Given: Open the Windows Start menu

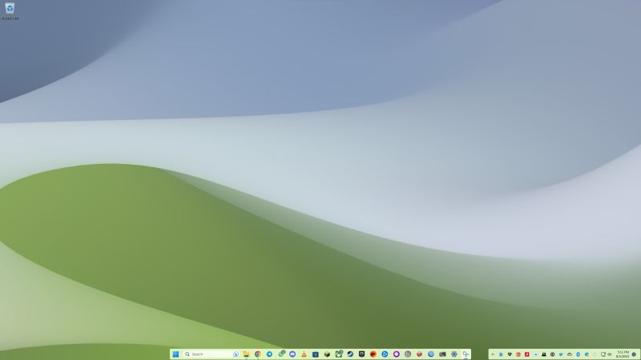Looking at the screenshot, I should point(175,354).
